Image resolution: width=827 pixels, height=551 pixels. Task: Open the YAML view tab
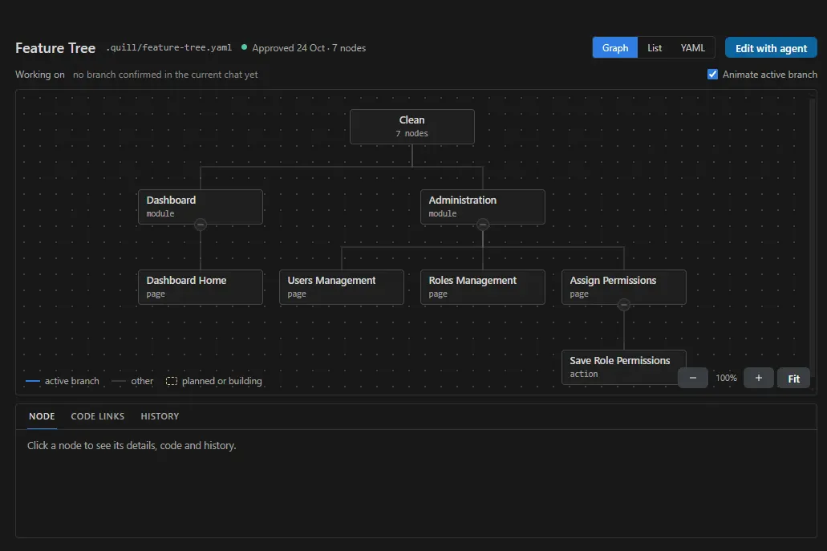pyautogui.click(x=692, y=47)
